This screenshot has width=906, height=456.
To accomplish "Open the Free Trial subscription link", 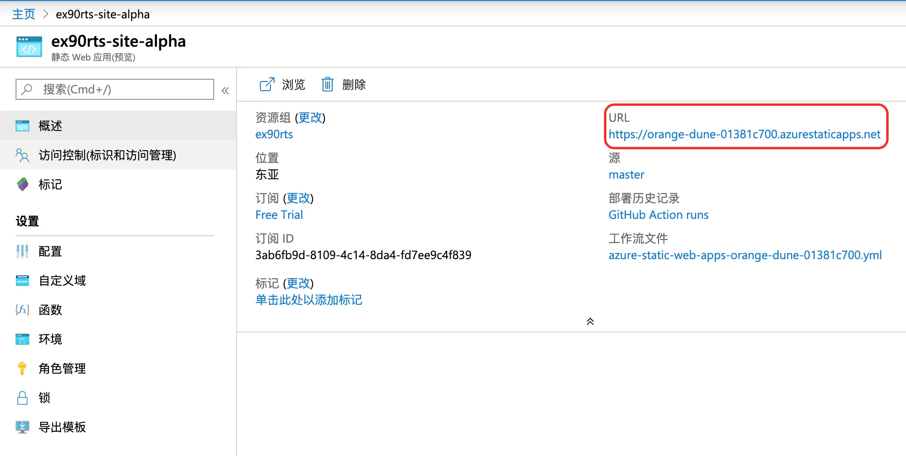I will [x=279, y=215].
